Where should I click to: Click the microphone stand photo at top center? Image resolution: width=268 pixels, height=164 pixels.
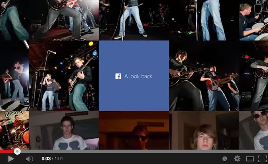point(134,20)
